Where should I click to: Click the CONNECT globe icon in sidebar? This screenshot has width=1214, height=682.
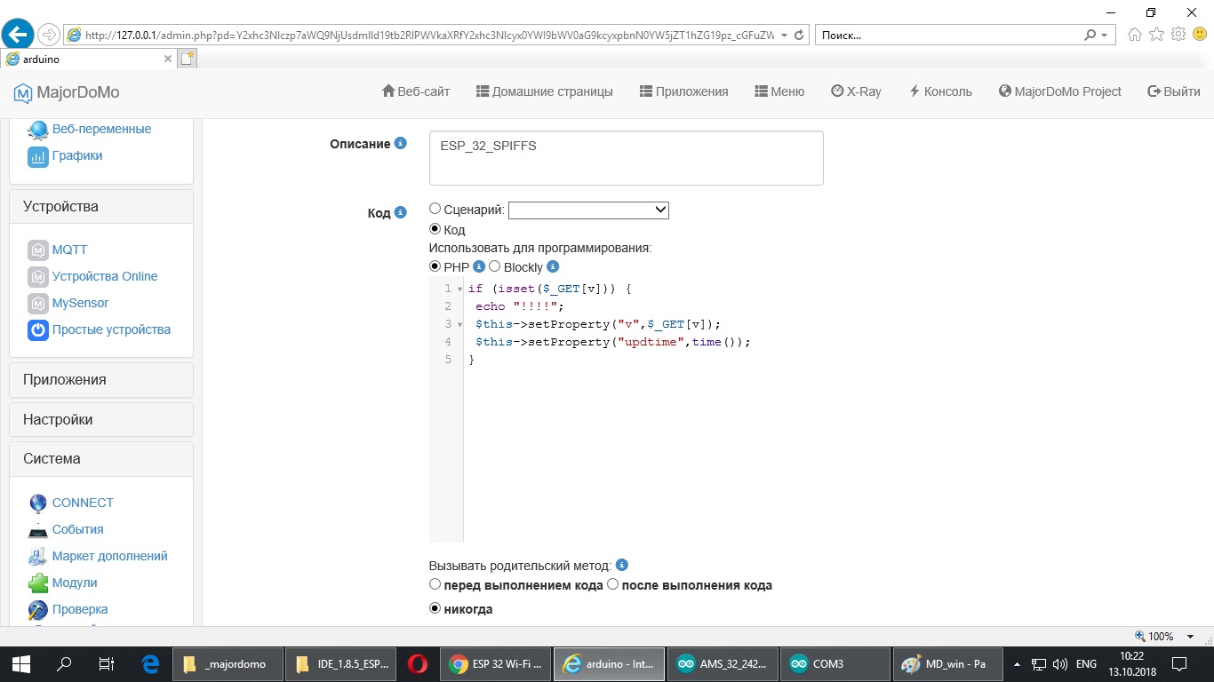(37, 504)
